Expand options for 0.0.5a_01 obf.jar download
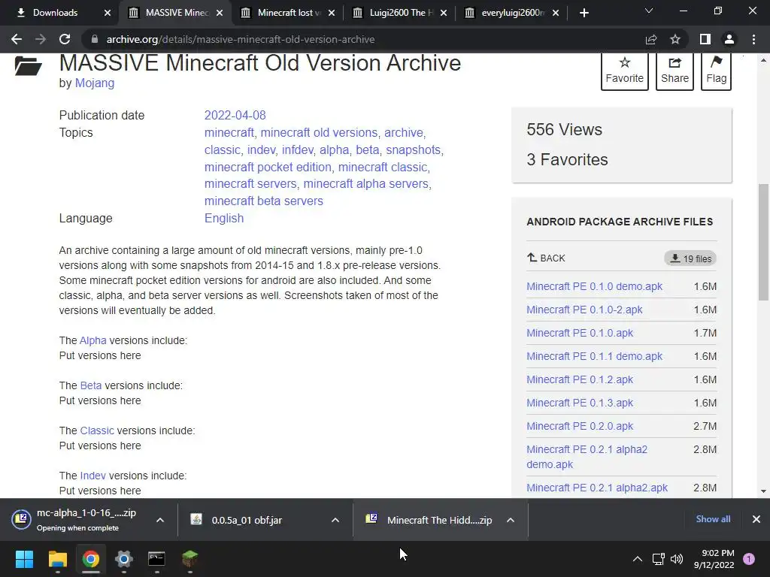The width and height of the screenshot is (770, 577). tap(335, 520)
